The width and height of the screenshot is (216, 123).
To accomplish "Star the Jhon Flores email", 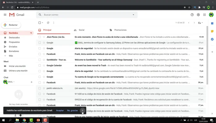I will click(x=44, y=37).
